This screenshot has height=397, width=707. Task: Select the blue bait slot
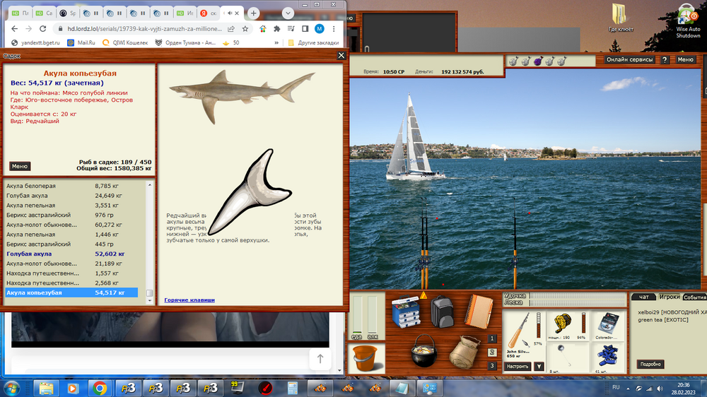click(608, 358)
